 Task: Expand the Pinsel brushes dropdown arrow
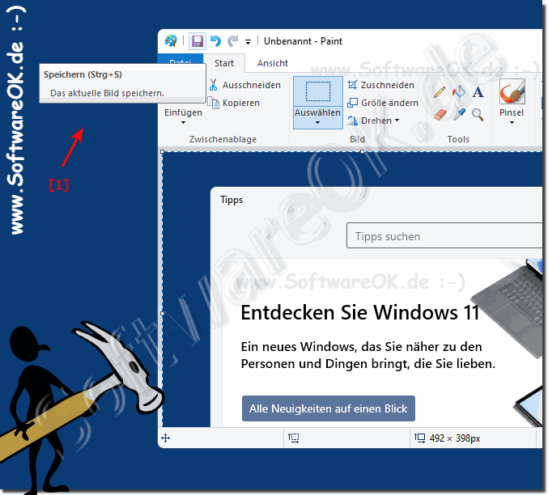point(512,123)
